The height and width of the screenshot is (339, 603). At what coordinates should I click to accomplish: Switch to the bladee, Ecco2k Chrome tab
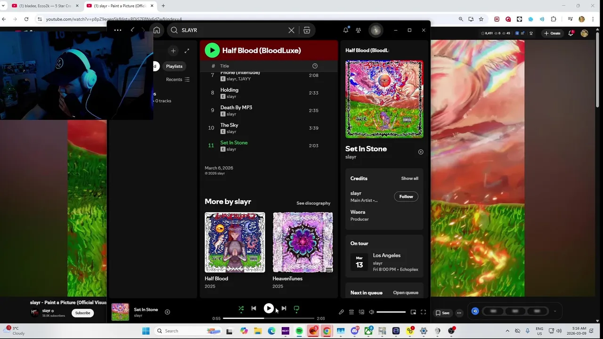[45, 6]
